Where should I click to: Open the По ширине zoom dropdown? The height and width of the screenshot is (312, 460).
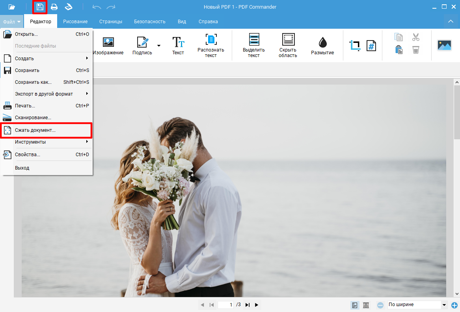coord(444,305)
